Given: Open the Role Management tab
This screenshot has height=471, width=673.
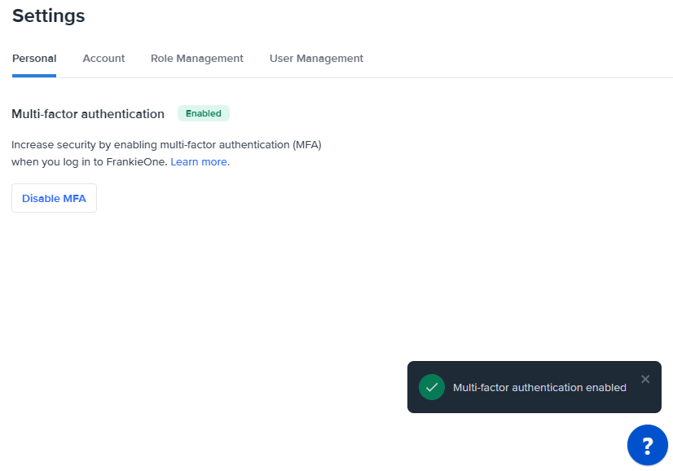Looking at the screenshot, I should tap(196, 58).
